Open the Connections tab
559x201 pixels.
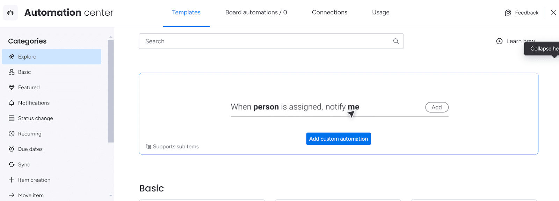tap(329, 13)
